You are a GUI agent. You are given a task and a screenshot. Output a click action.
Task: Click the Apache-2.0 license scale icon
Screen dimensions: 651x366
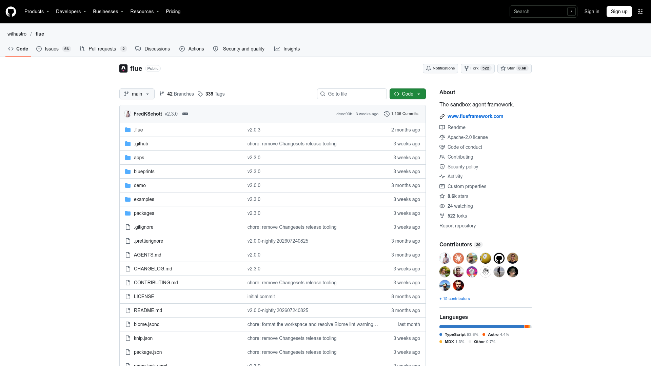(x=442, y=137)
